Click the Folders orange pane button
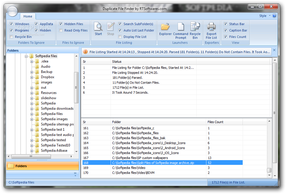The height and width of the screenshot is (194, 286). [x=42, y=166]
